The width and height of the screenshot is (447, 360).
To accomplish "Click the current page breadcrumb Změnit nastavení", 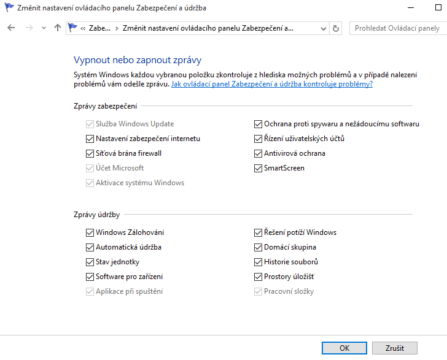I will [208, 28].
